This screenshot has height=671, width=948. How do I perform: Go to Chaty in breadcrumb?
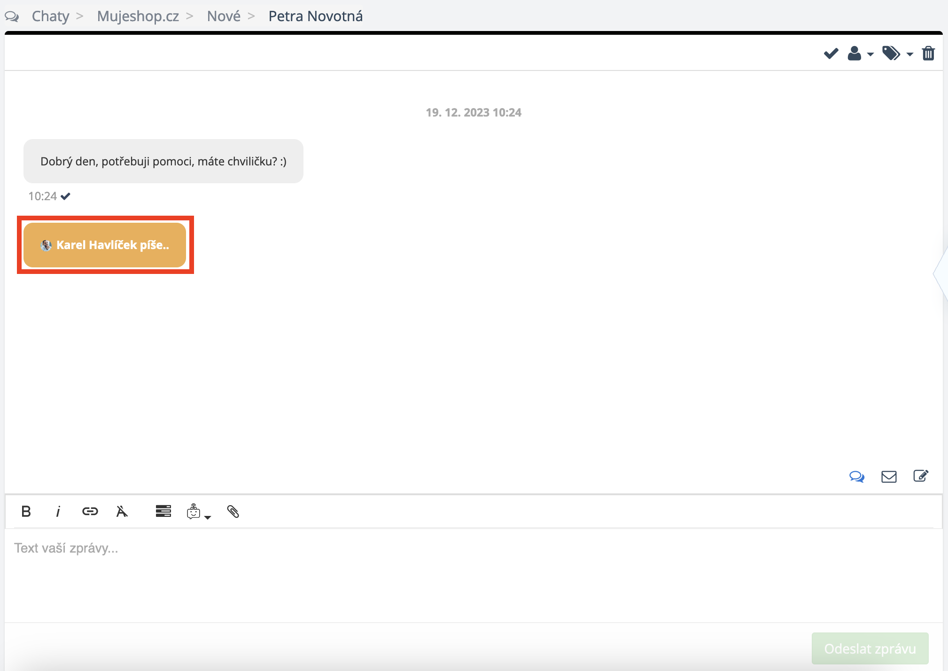point(50,16)
